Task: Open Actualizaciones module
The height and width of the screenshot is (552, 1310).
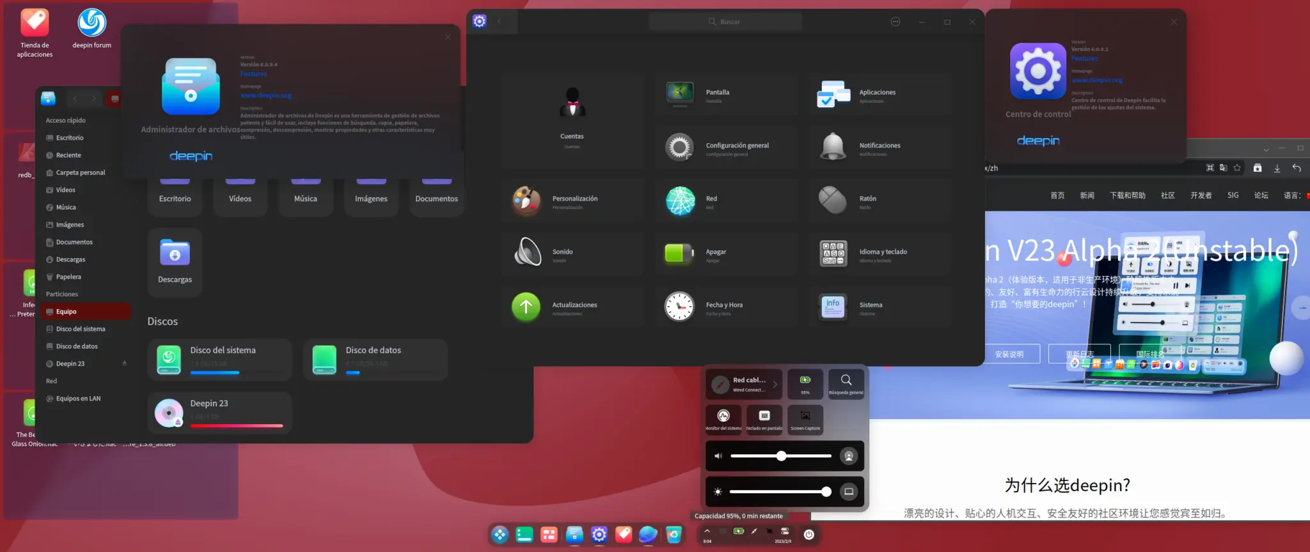Action: click(572, 307)
